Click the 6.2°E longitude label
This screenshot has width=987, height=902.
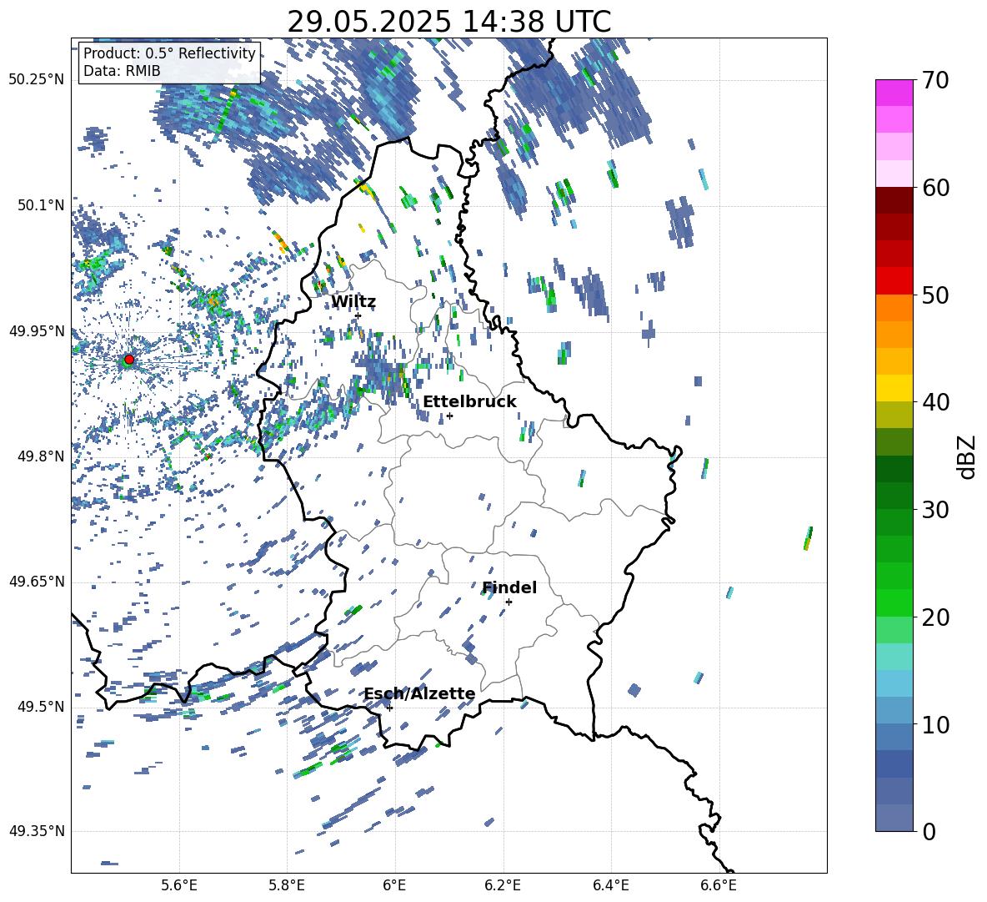point(503,885)
